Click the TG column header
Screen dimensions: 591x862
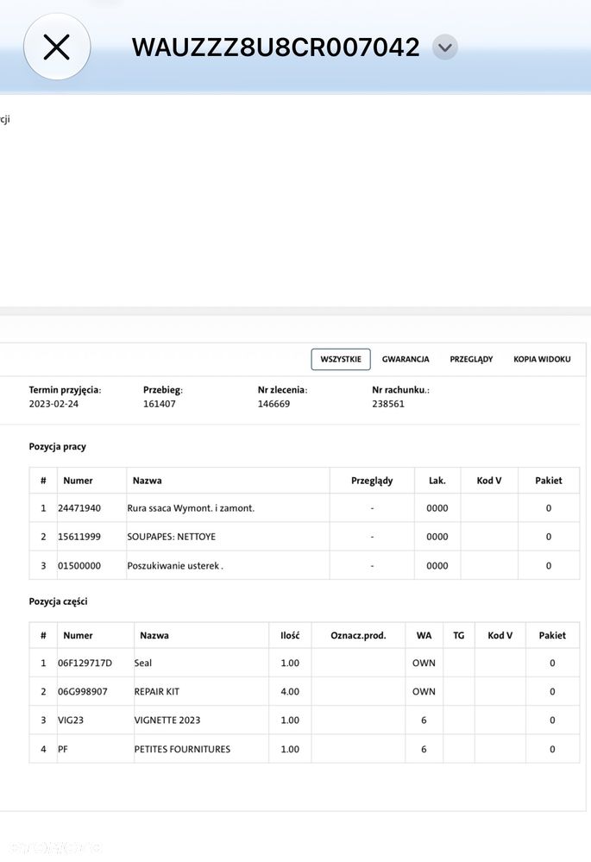pyautogui.click(x=458, y=636)
